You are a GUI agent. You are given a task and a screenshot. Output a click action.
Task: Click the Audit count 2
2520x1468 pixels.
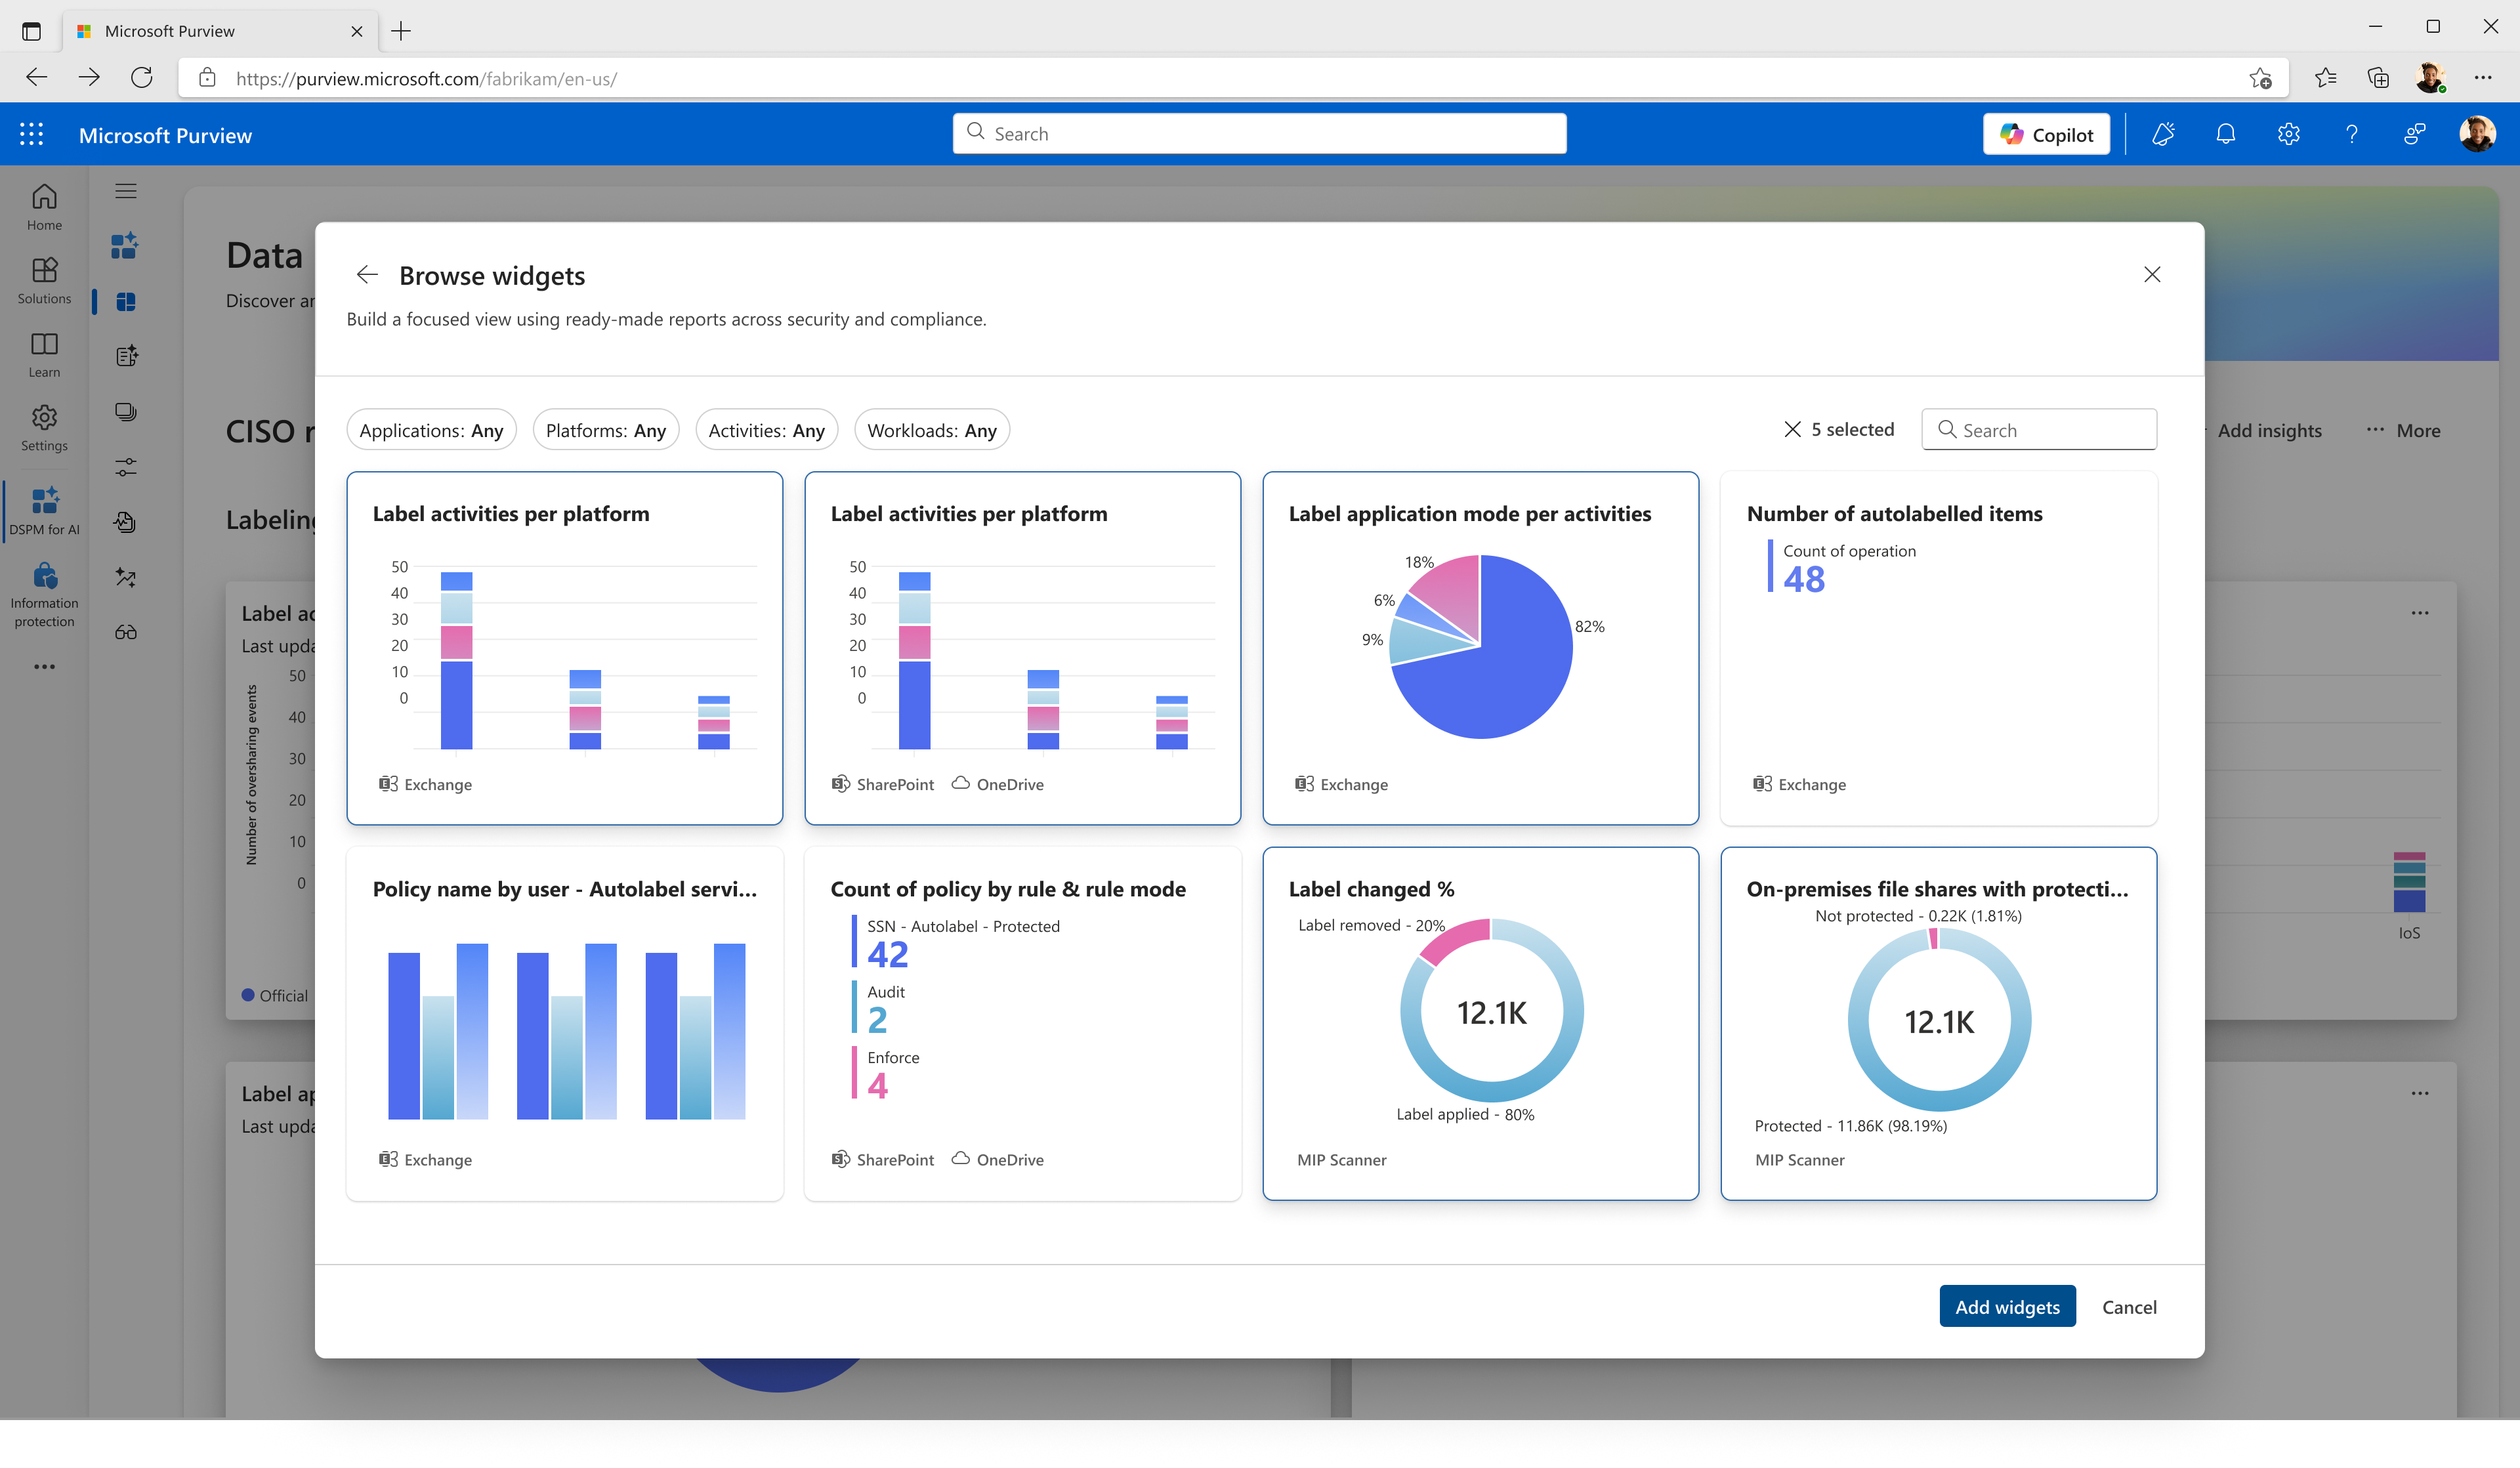pyautogui.click(x=878, y=1020)
